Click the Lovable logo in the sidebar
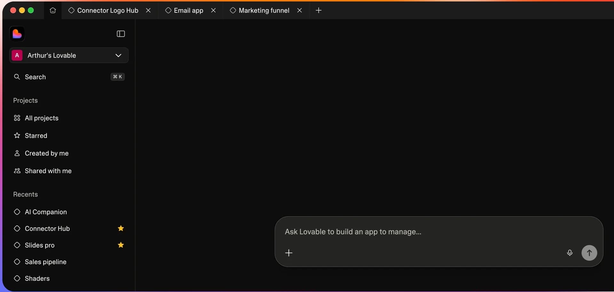The height and width of the screenshot is (292, 614). (x=17, y=34)
